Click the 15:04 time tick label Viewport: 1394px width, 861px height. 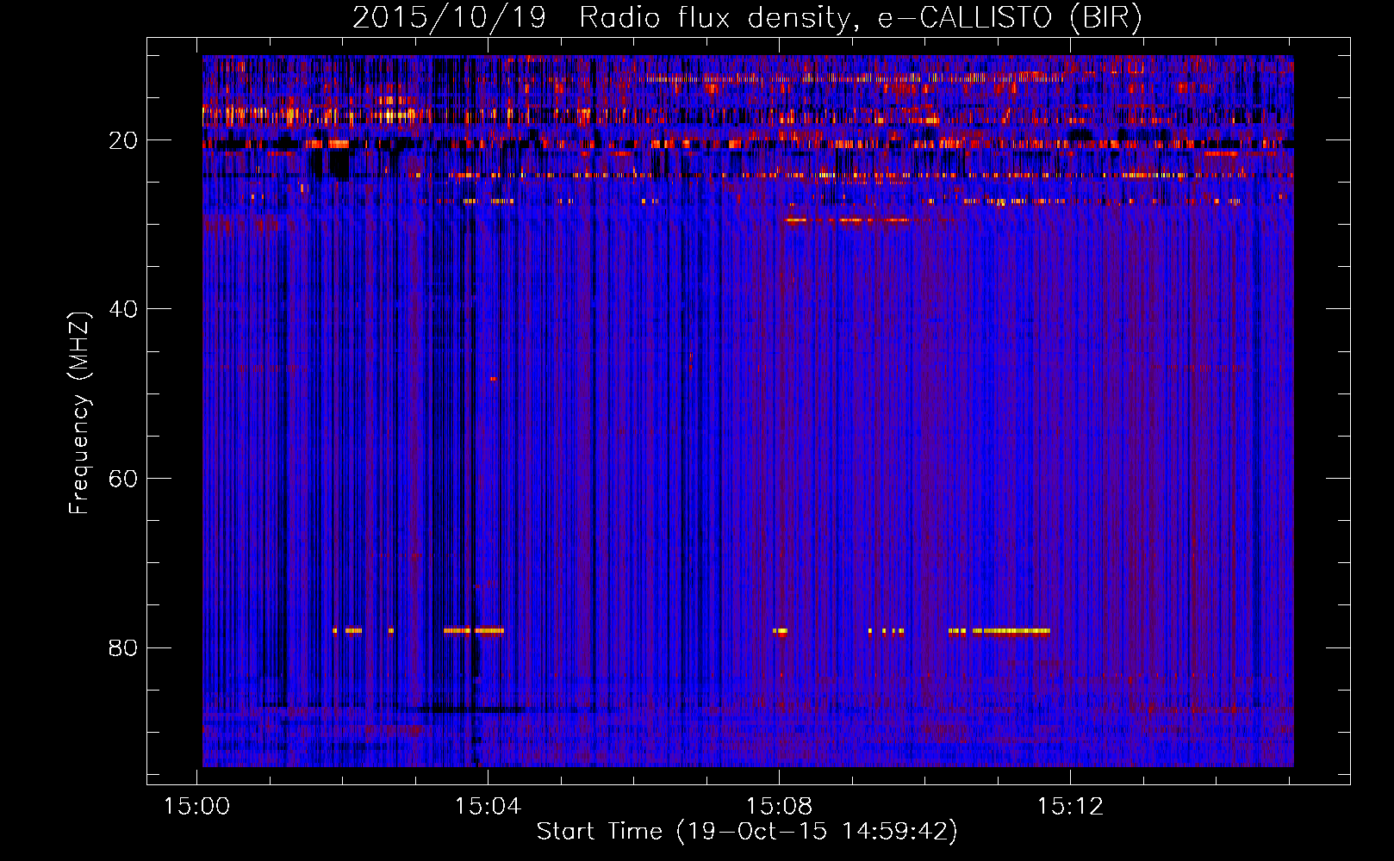pyautogui.click(x=489, y=807)
